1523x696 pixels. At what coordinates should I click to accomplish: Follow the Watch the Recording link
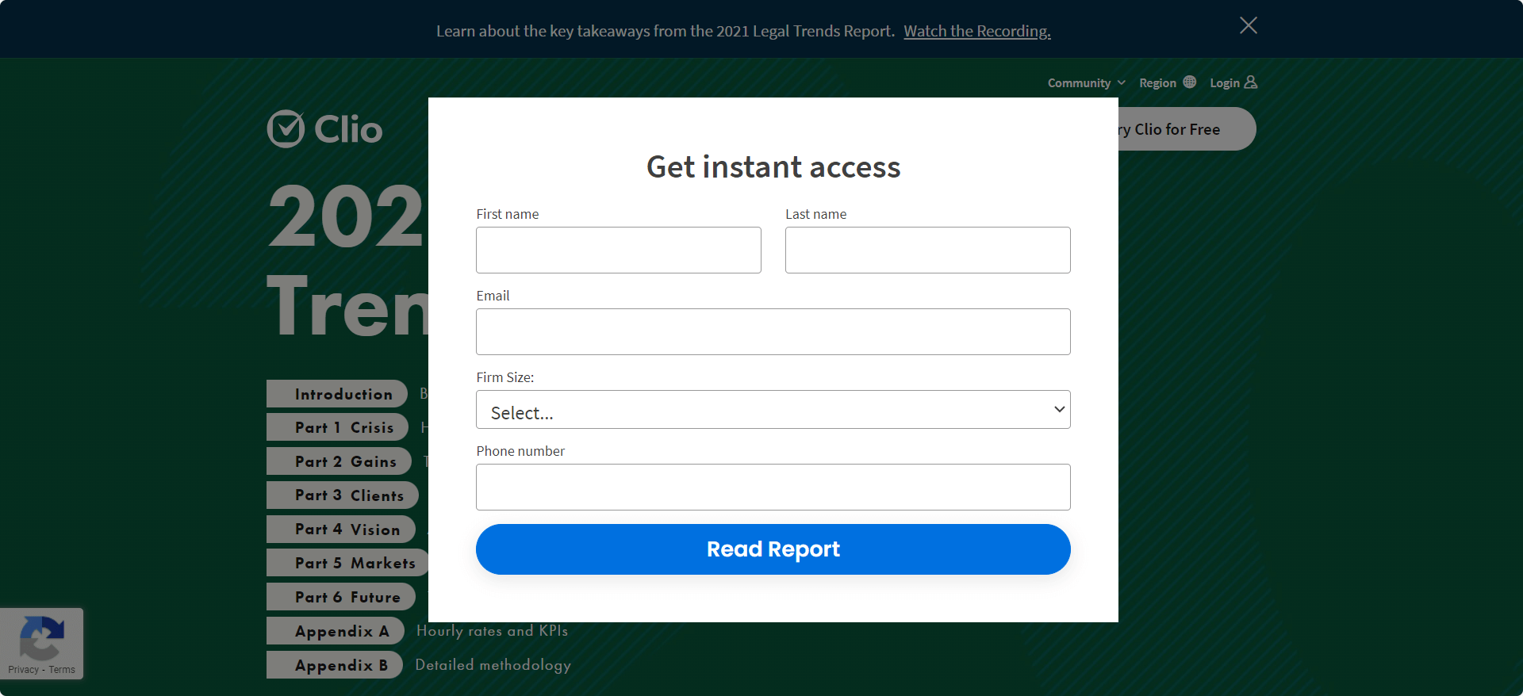[976, 31]
